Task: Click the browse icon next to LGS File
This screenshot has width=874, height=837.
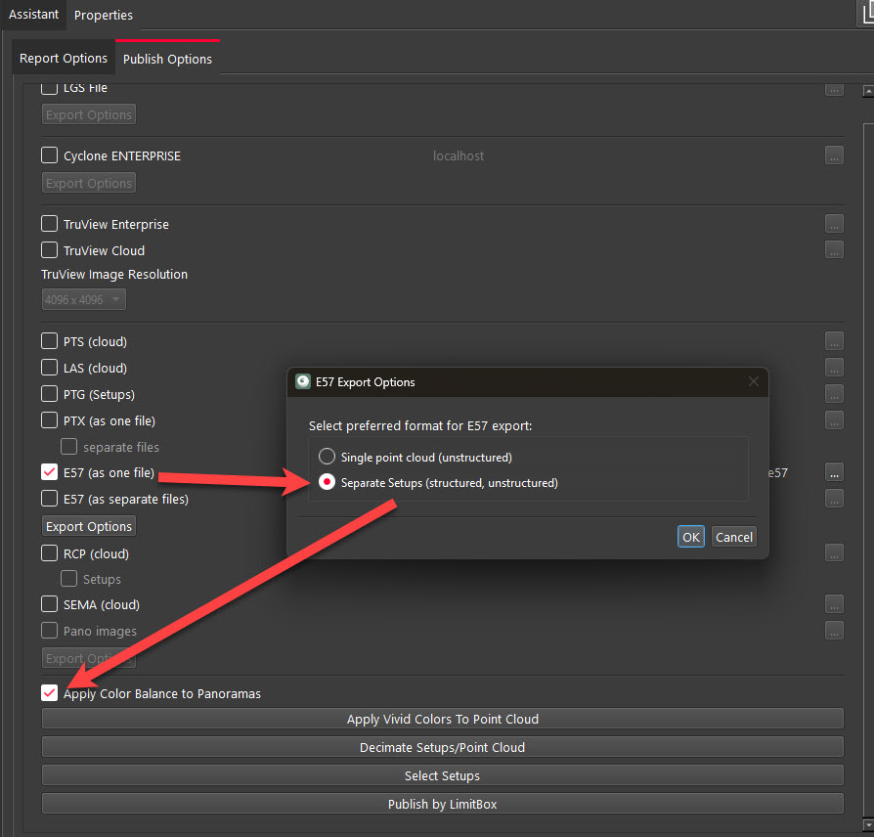Action: pos(833,88)
